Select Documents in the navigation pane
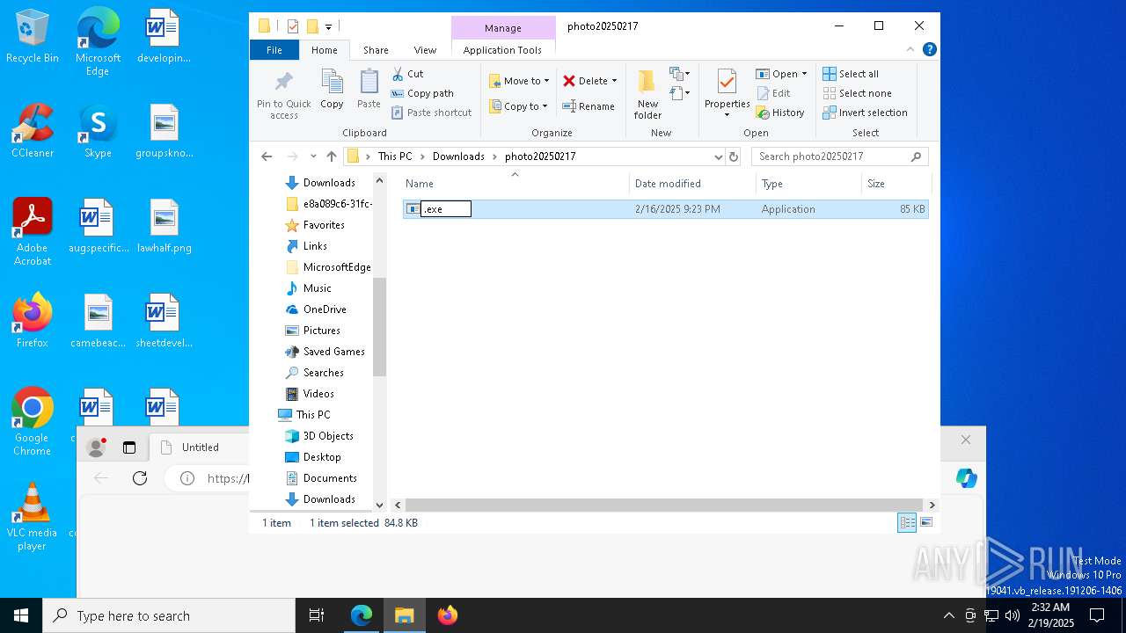This screenshot has width=1126, height=633. (x=330, y=478)
